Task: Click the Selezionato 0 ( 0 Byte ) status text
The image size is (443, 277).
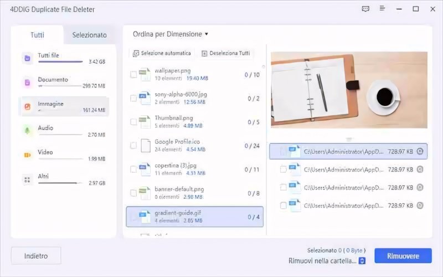Action: [336, 250]
